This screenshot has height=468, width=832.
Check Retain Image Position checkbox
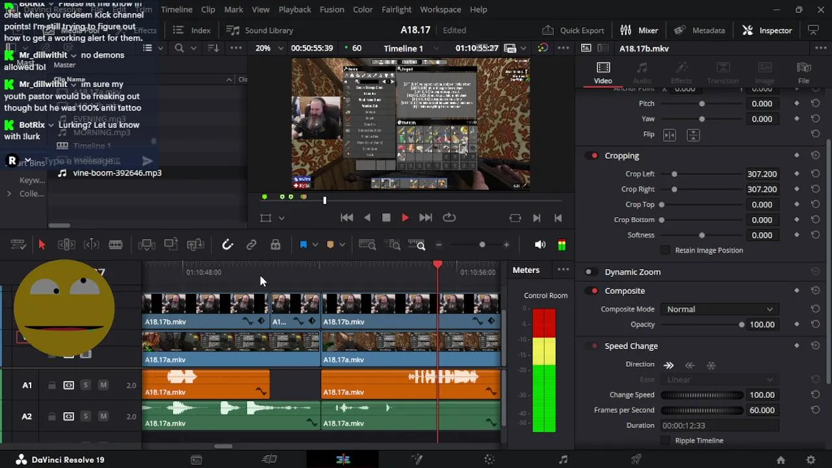coord(665,250)
